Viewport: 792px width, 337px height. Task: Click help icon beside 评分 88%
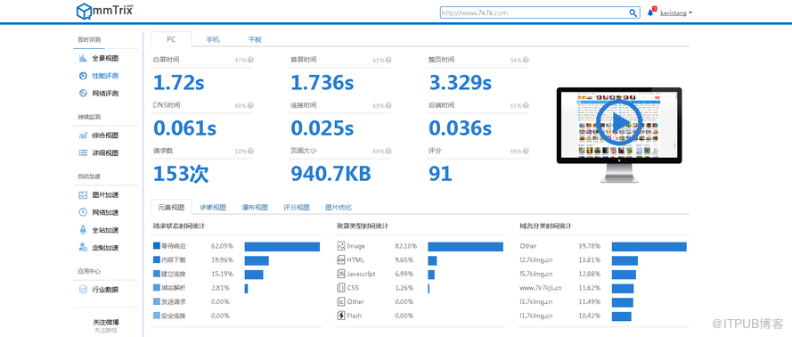click(x=527, y=151)
